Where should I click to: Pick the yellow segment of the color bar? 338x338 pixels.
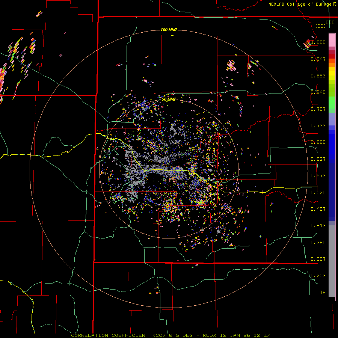click(332, 74)
